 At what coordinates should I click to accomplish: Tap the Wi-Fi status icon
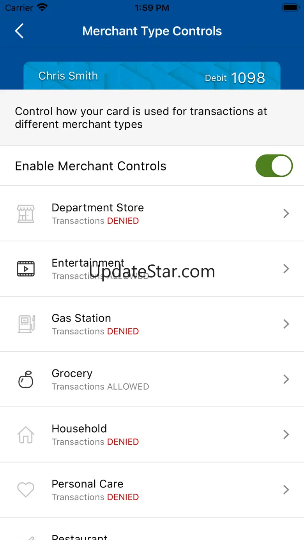(42, 8)
